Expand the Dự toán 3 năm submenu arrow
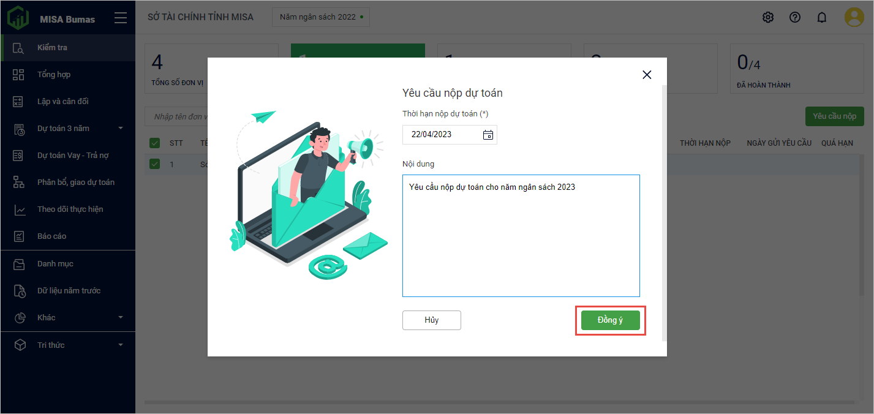 [121, 128]
